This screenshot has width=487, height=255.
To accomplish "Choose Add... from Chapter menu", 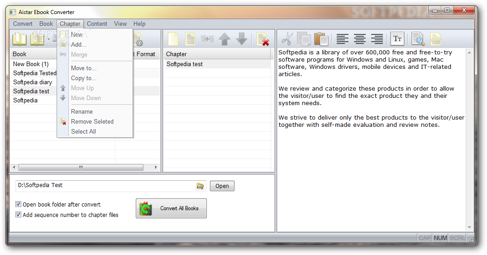I will click(x=95, y=44).
